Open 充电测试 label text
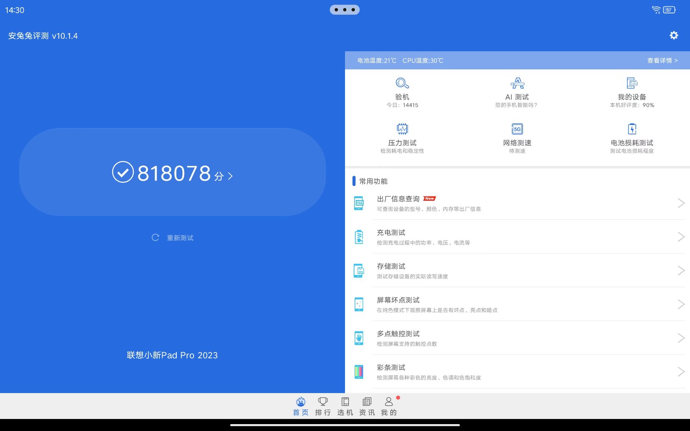 click(x=391, y=232)
